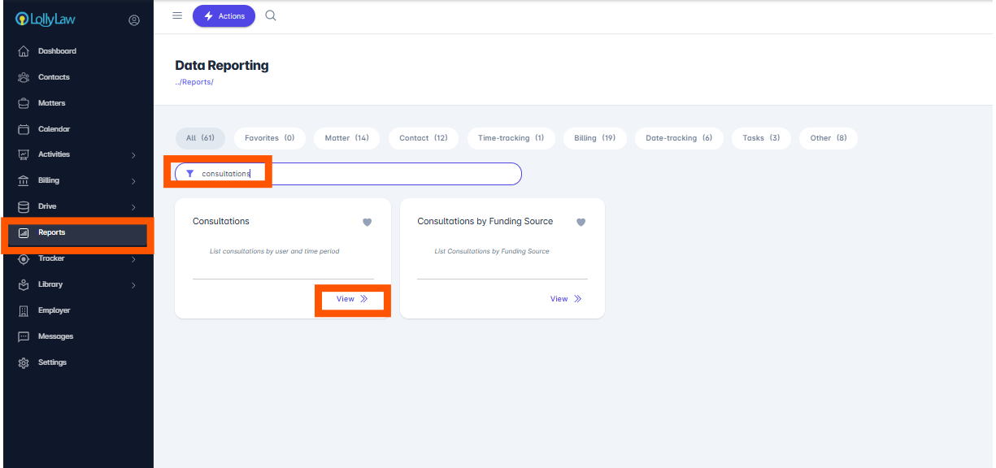The width and height of the screenshot is (996, 468).
Task: Expand the Library submenu chevron
Action: 133,285
